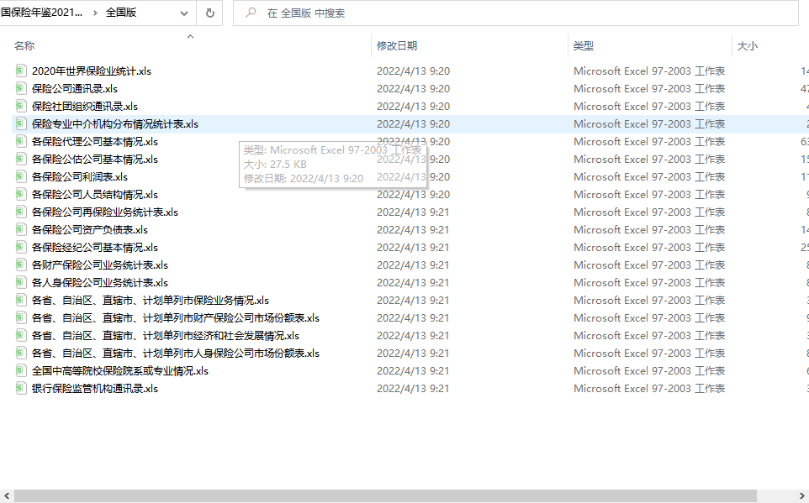Click the icon of 各保险公估公司基本情况.xls

point(21,159)
